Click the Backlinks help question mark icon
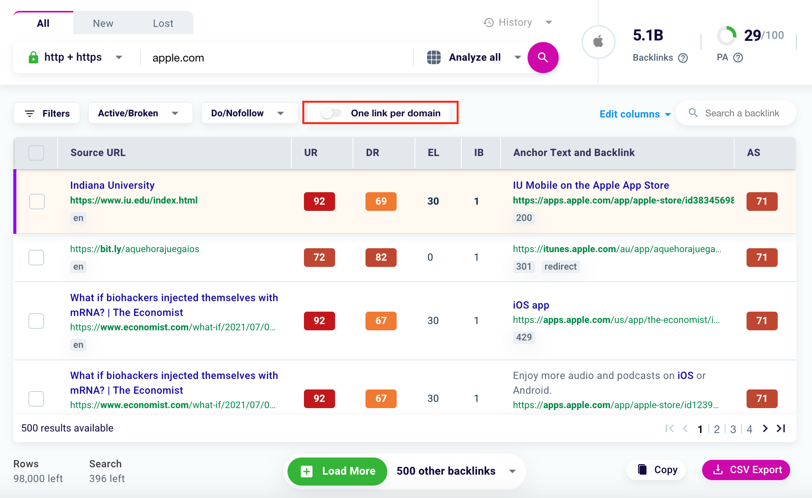The width and height of the screenshot is (812, 498). [683, 58]
